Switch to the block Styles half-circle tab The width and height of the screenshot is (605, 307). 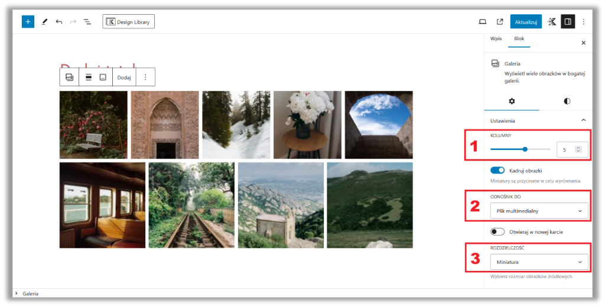tap(567, 101)
